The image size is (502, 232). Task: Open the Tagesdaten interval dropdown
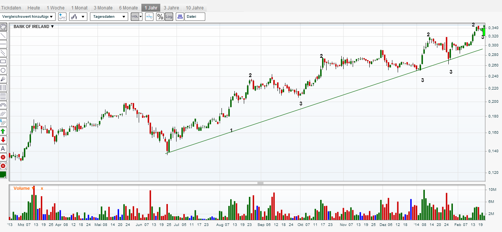(x=109, y=17)
